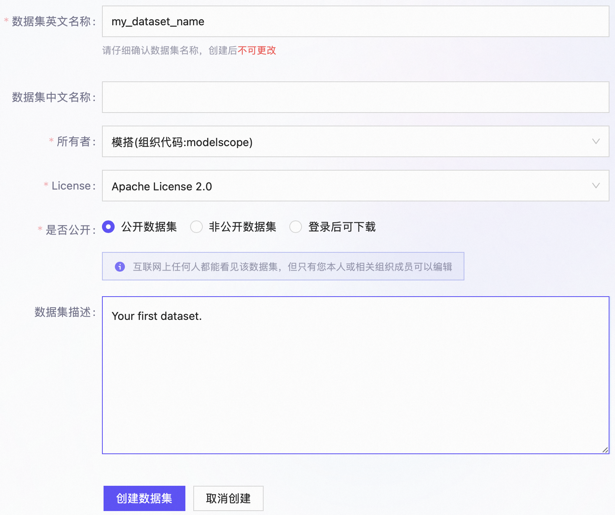Screen dimensions: 615x515
Task: Click the red 不可更改 warning text
Action: click(x=257, y=51)
